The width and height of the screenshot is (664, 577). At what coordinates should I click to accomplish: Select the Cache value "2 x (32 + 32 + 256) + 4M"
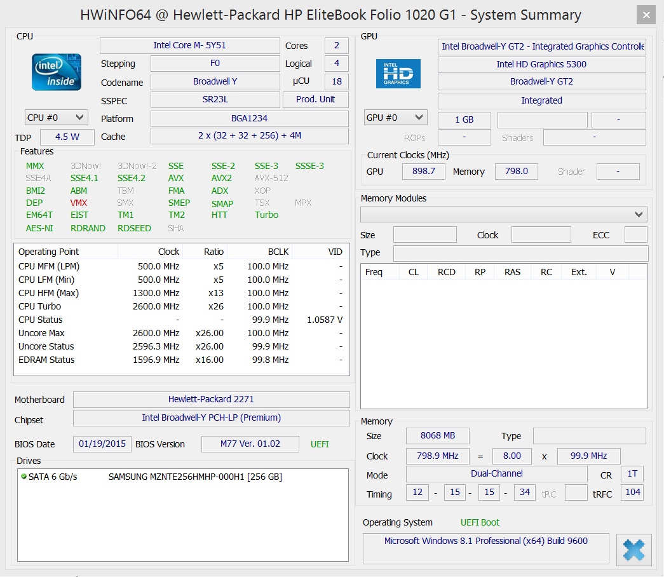[x=250, y=136]
